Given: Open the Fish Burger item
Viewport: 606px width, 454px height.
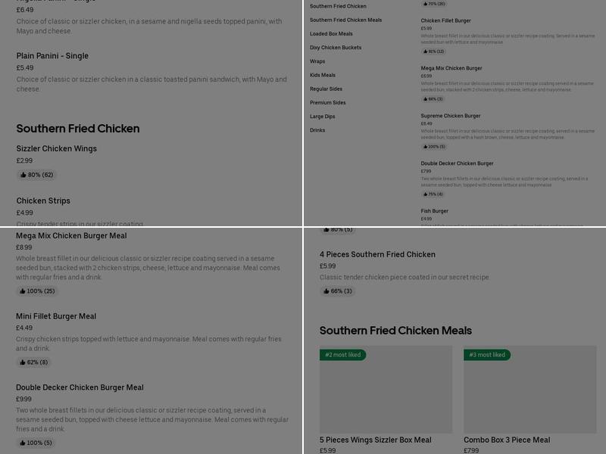Looking at the screenshot, I should coord(435,211).
